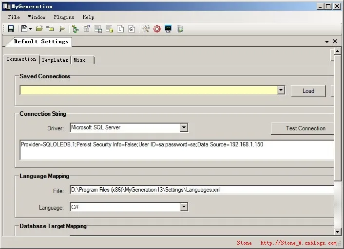Image resolution: width=344 pixels, height=249 pixels.
Task: Click the Open folder toolbar icon
Action: tap(39, 29)
